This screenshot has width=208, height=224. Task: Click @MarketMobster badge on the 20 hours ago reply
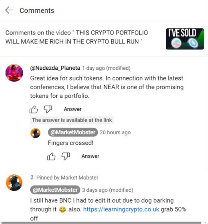(73, 132)
